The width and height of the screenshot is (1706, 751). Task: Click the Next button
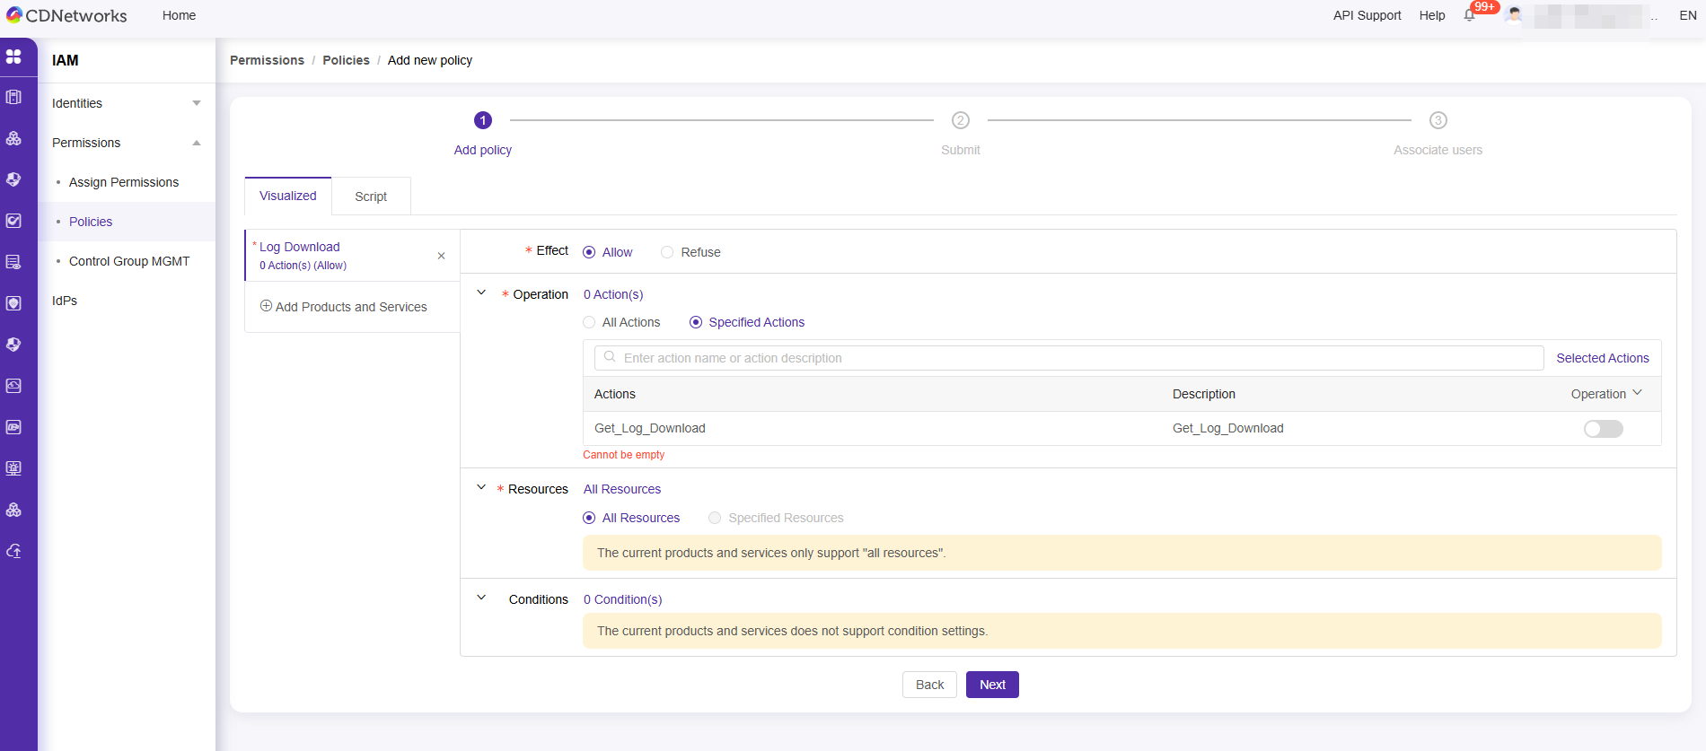[992, 685]
